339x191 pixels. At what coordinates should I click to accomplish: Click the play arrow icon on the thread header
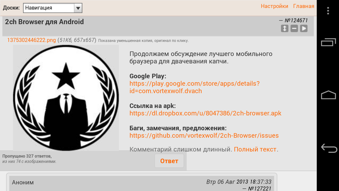click(x=304, y=28)
